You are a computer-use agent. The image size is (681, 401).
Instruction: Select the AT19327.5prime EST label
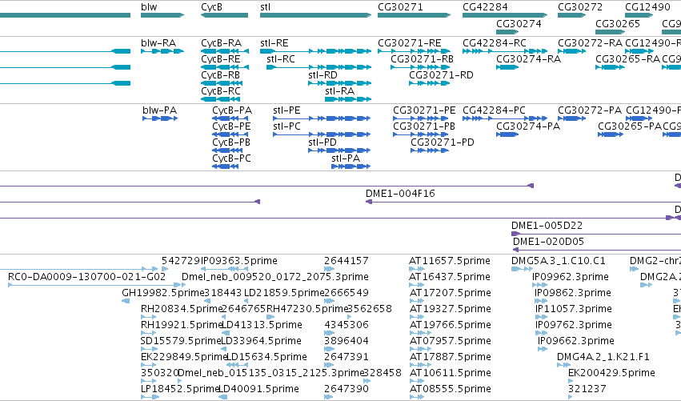tap(451, 309)
